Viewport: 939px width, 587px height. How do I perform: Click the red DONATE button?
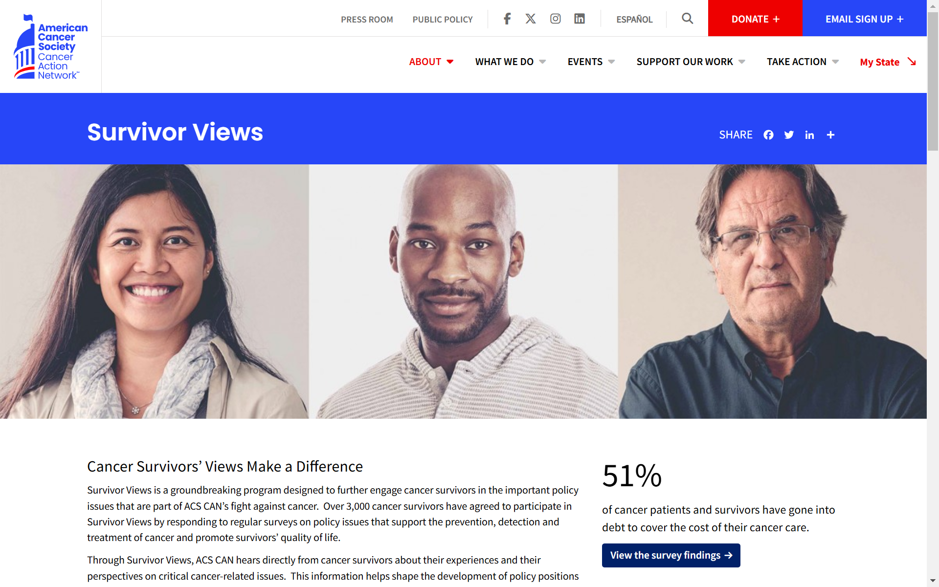tap(755, 18)
